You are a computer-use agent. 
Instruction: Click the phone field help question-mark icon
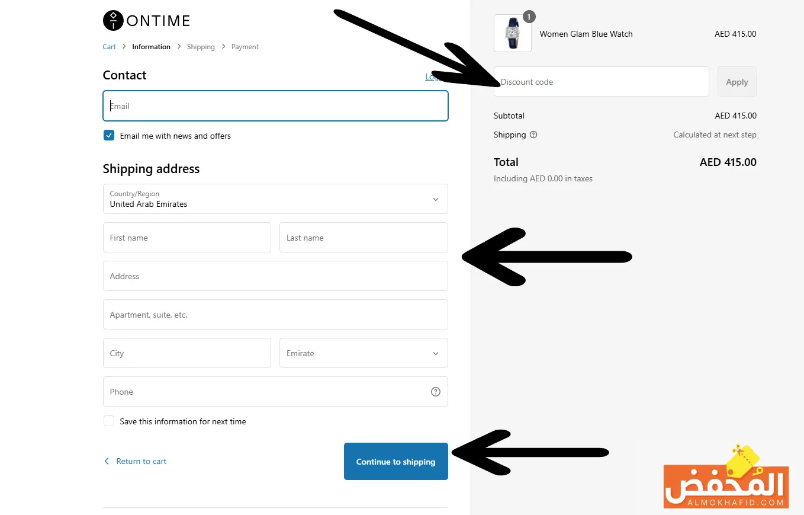[x=436, y=392]
